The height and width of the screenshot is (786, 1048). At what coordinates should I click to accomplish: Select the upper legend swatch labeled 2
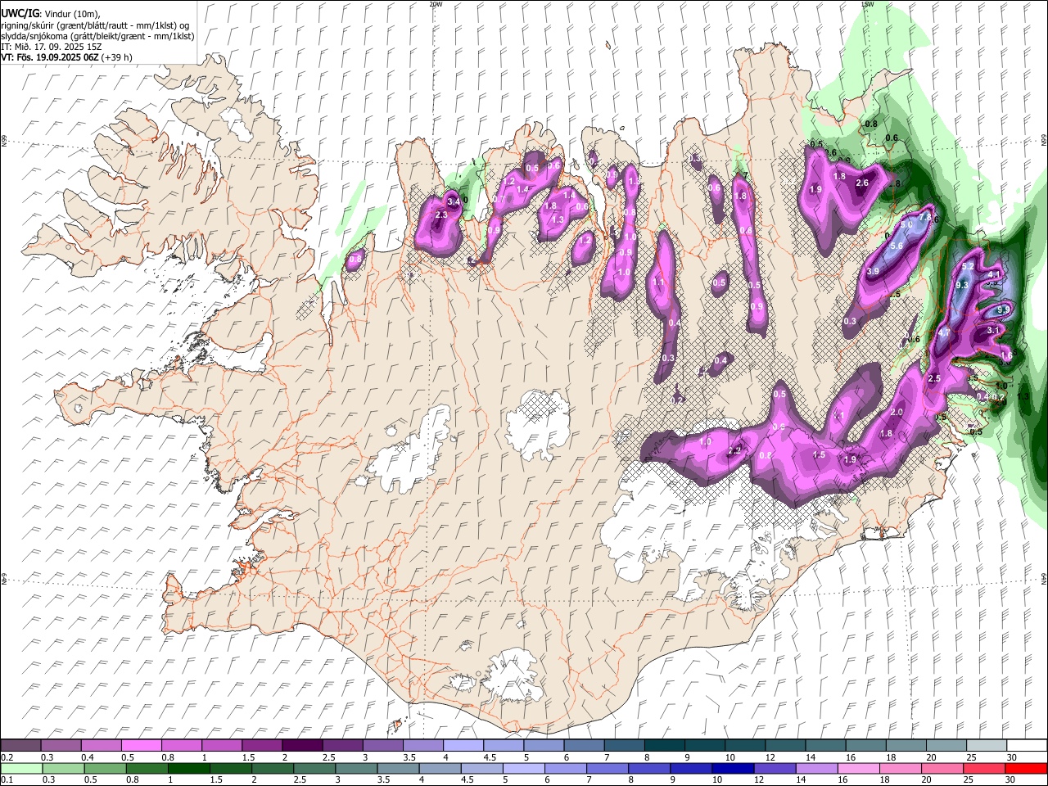pyautogui.click(x=301, y=746)
